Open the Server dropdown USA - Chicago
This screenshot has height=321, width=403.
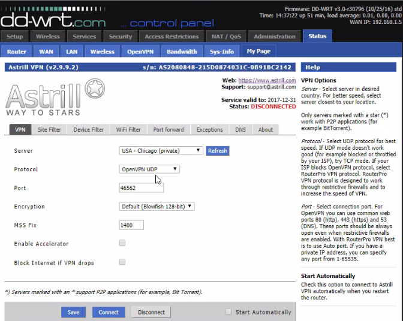click(161, 151)
